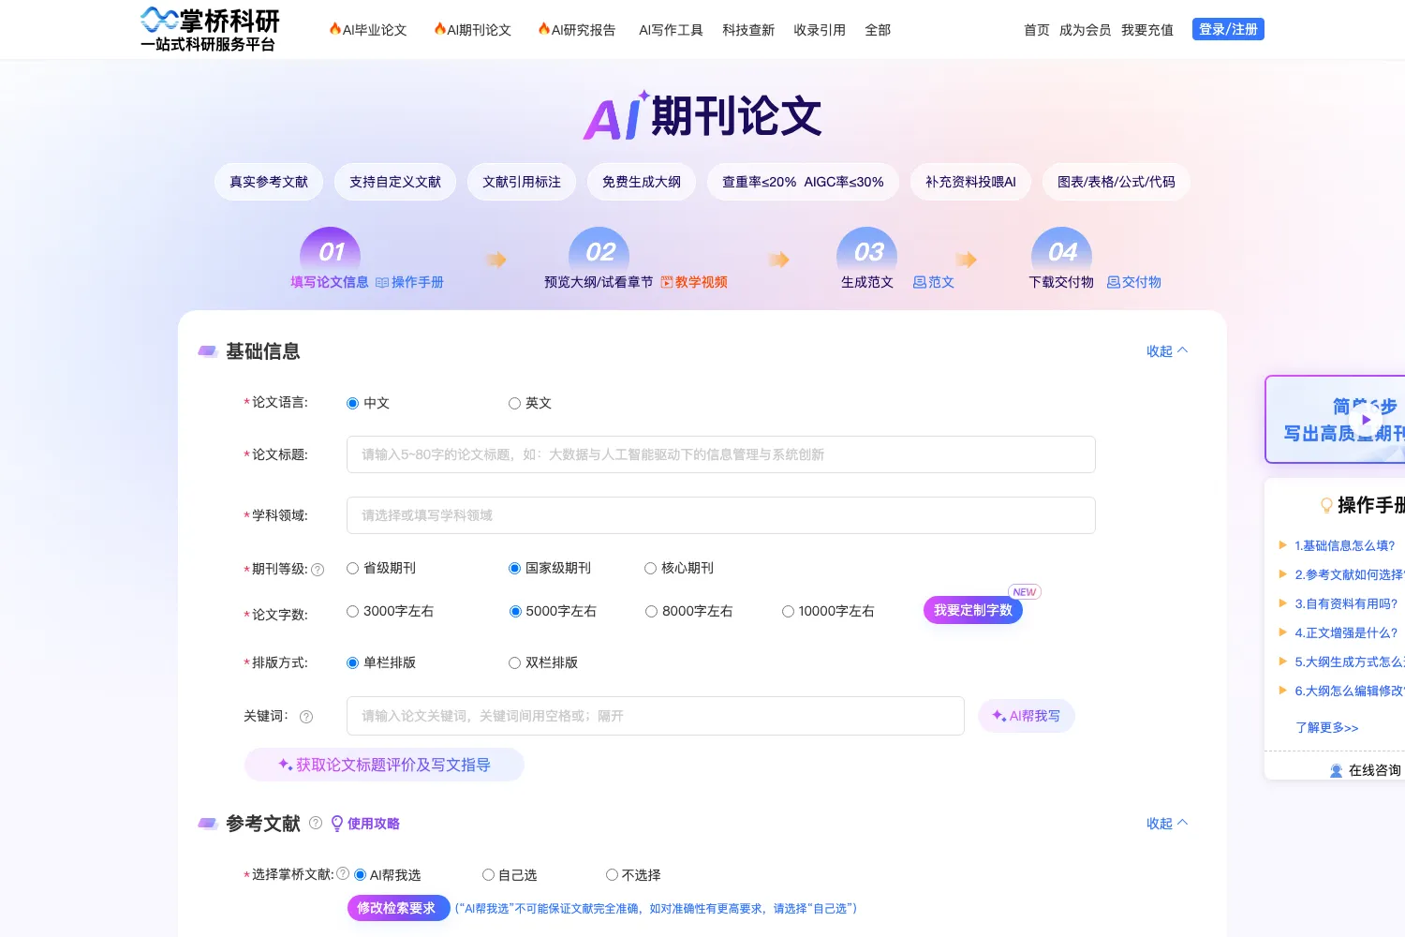This screenshot has height=937, width=1405.
Task: Click the step 01 circle badge
Action: [331, 250]
